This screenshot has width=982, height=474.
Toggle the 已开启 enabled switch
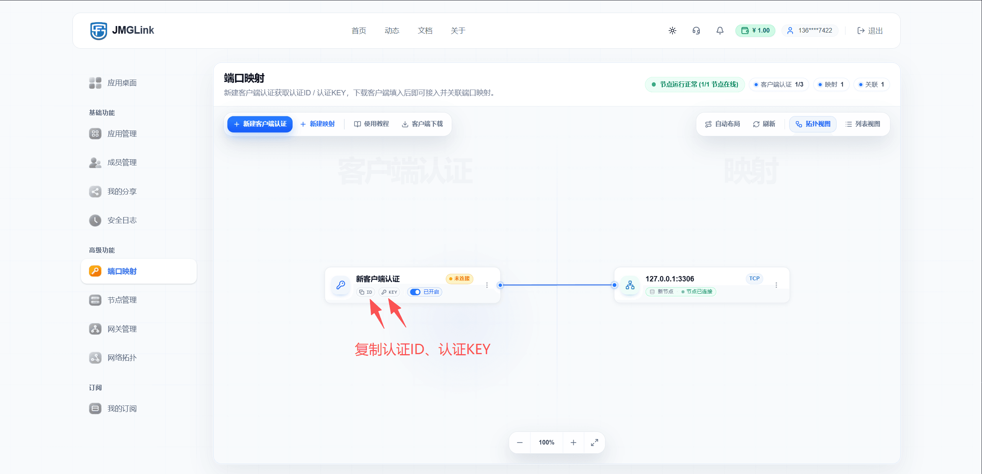click(x=415, y=292)
